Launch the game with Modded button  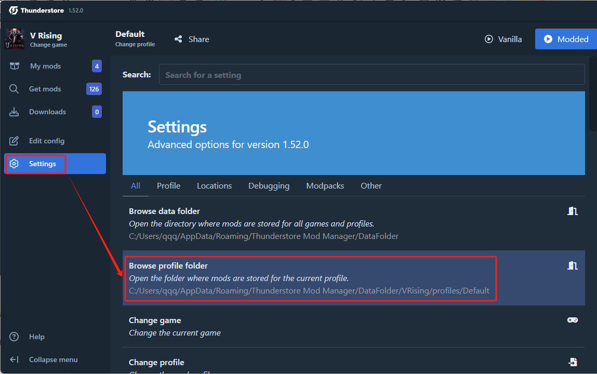pyautogui.click(x=566, y=39)
